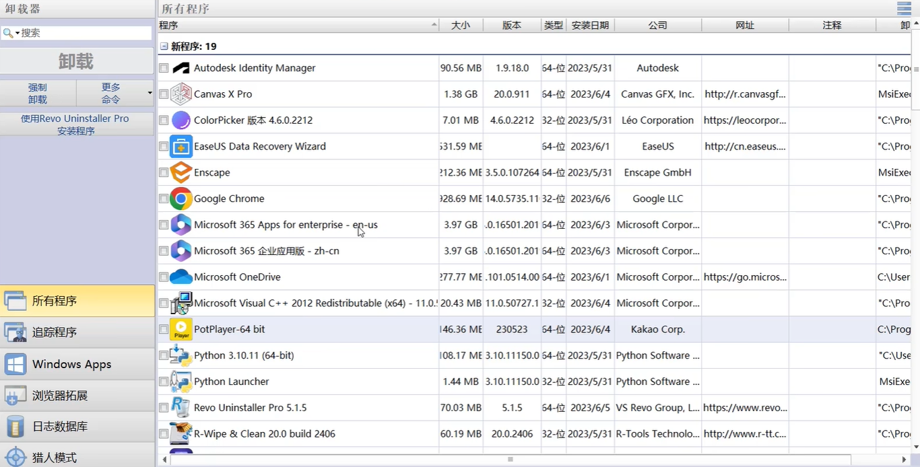920x467 pixels.
Task: Click the Python 3.10.11 icon
Action: point(181,355)
